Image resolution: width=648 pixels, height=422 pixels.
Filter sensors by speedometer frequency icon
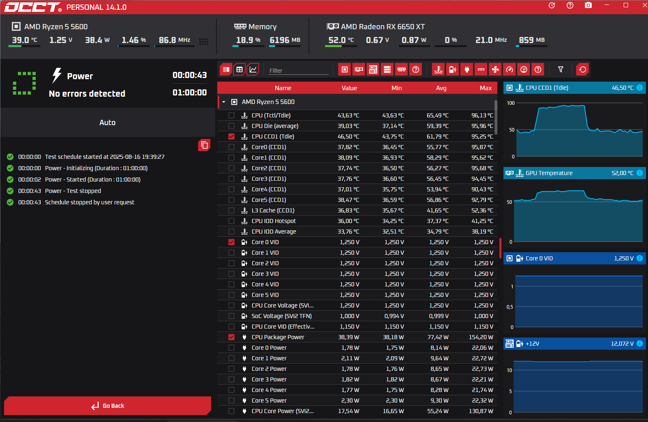pyautogui.click(x=510, y=69)
